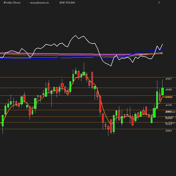Viewport: 176px width, 176px height.
Task: Select the latest green weekly candle
Action: 163,92
